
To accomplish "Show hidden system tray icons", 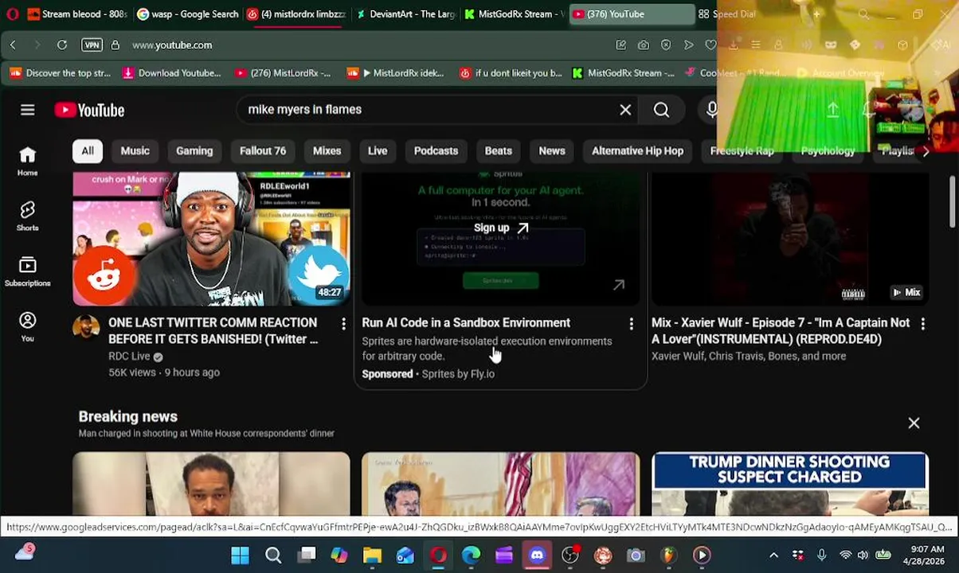I will pyautogui.click(x=773, y=555).
